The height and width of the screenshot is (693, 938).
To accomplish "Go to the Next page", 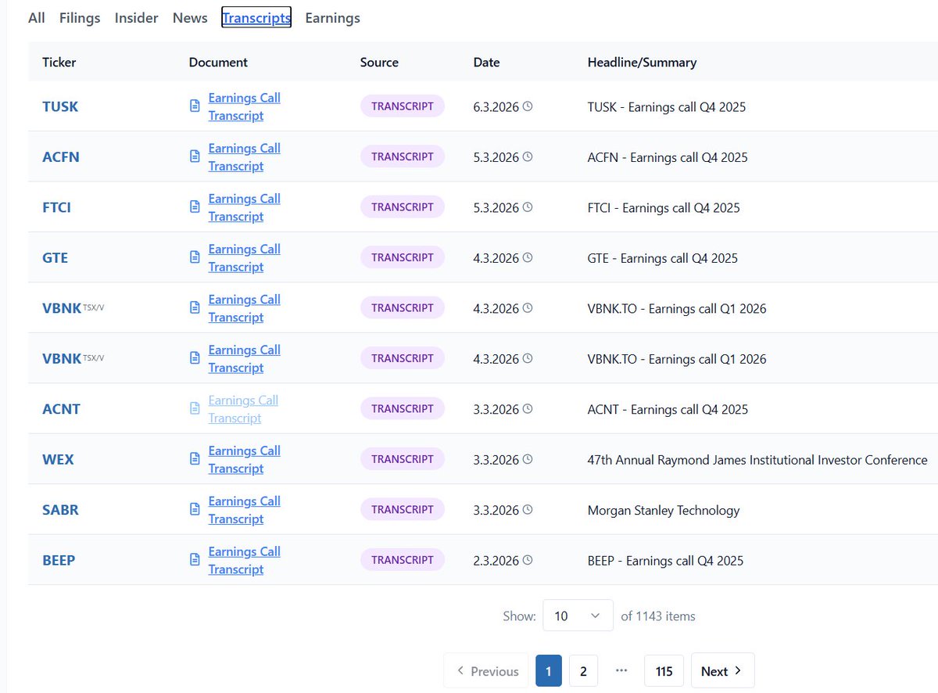I will (x=722, y=671).
